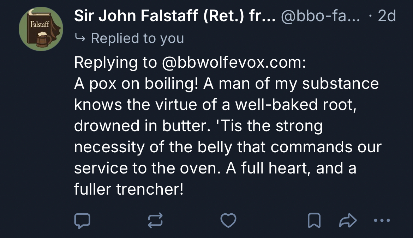
Task: Click 'service to the oven' text
Action: (x=148, y=169)
